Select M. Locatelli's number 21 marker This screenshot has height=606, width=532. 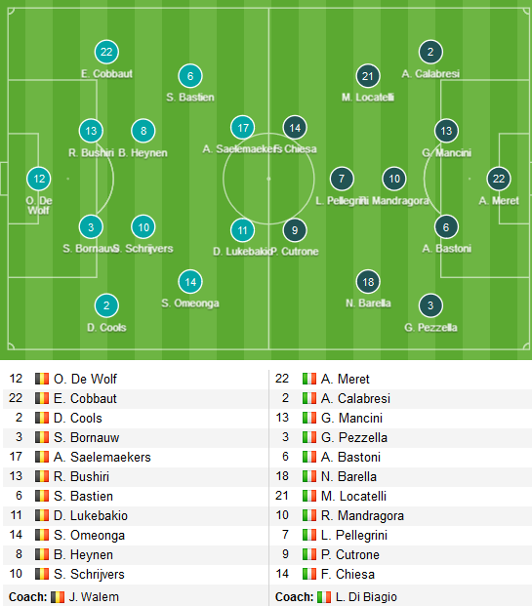pyautogui.click(x=367, y=76)
